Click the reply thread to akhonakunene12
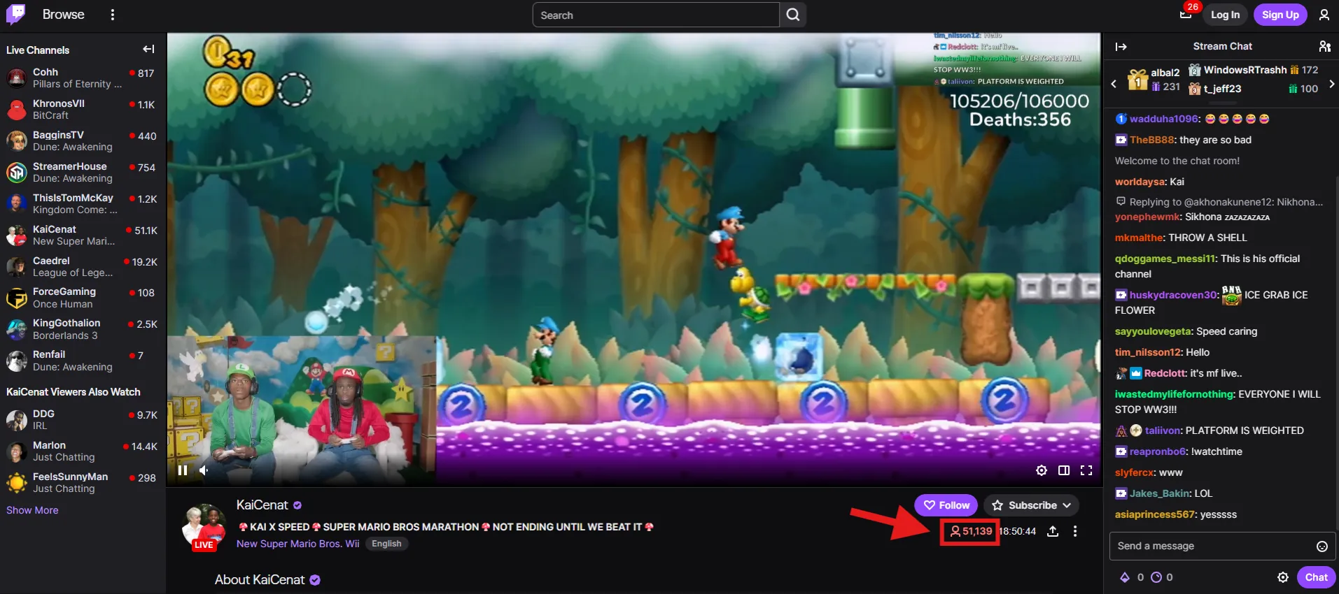Viewport: 1339px width, 594px height. coord(1219,202)
